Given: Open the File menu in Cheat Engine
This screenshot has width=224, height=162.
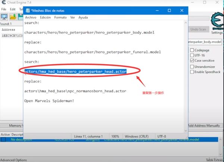Looking at the screenshot, I should click(x=4, y=9).
